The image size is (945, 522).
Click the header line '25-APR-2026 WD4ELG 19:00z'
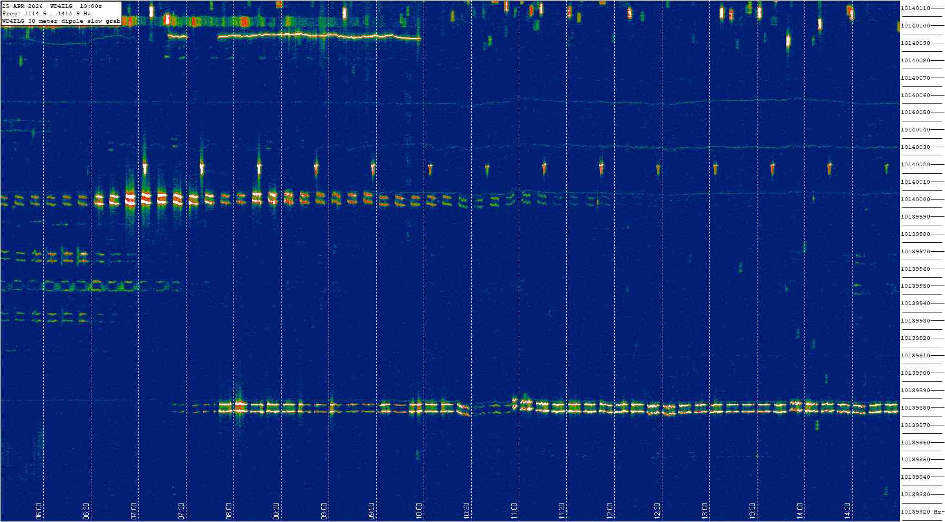click(52, 6)
